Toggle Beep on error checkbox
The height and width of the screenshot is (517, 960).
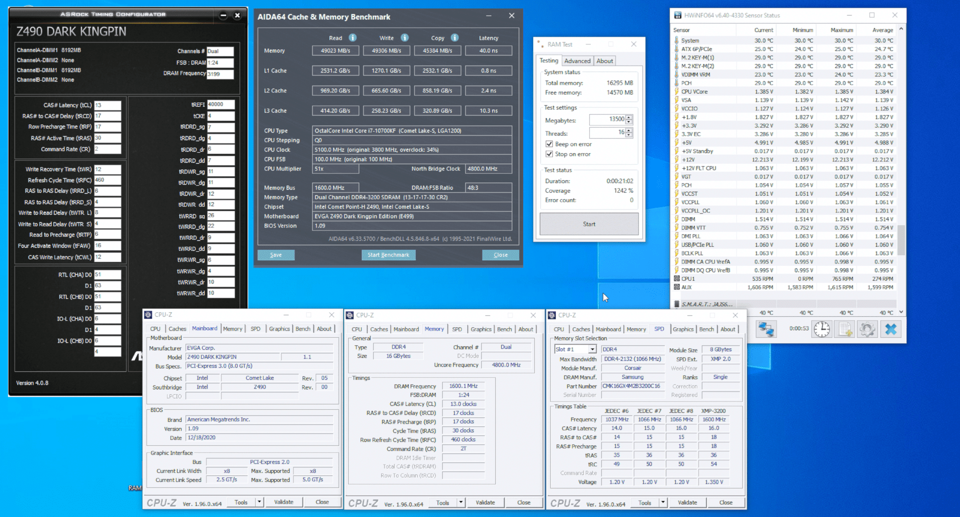pyautogui.click(x=549, y=144)
